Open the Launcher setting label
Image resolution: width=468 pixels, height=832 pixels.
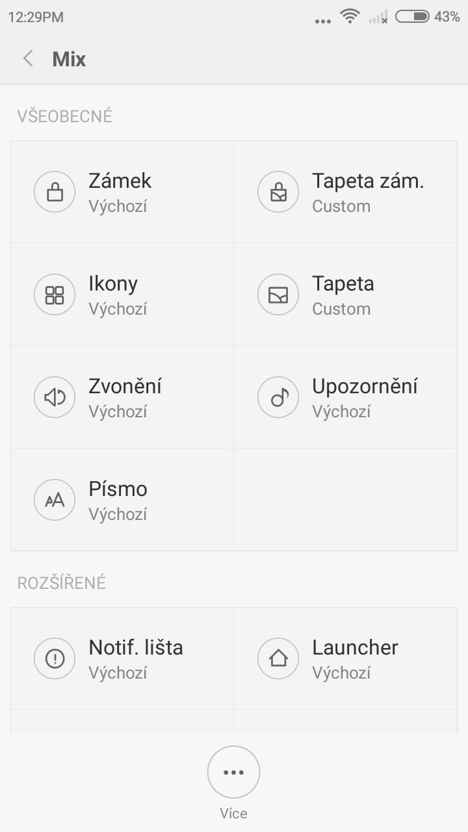point(355,647)
